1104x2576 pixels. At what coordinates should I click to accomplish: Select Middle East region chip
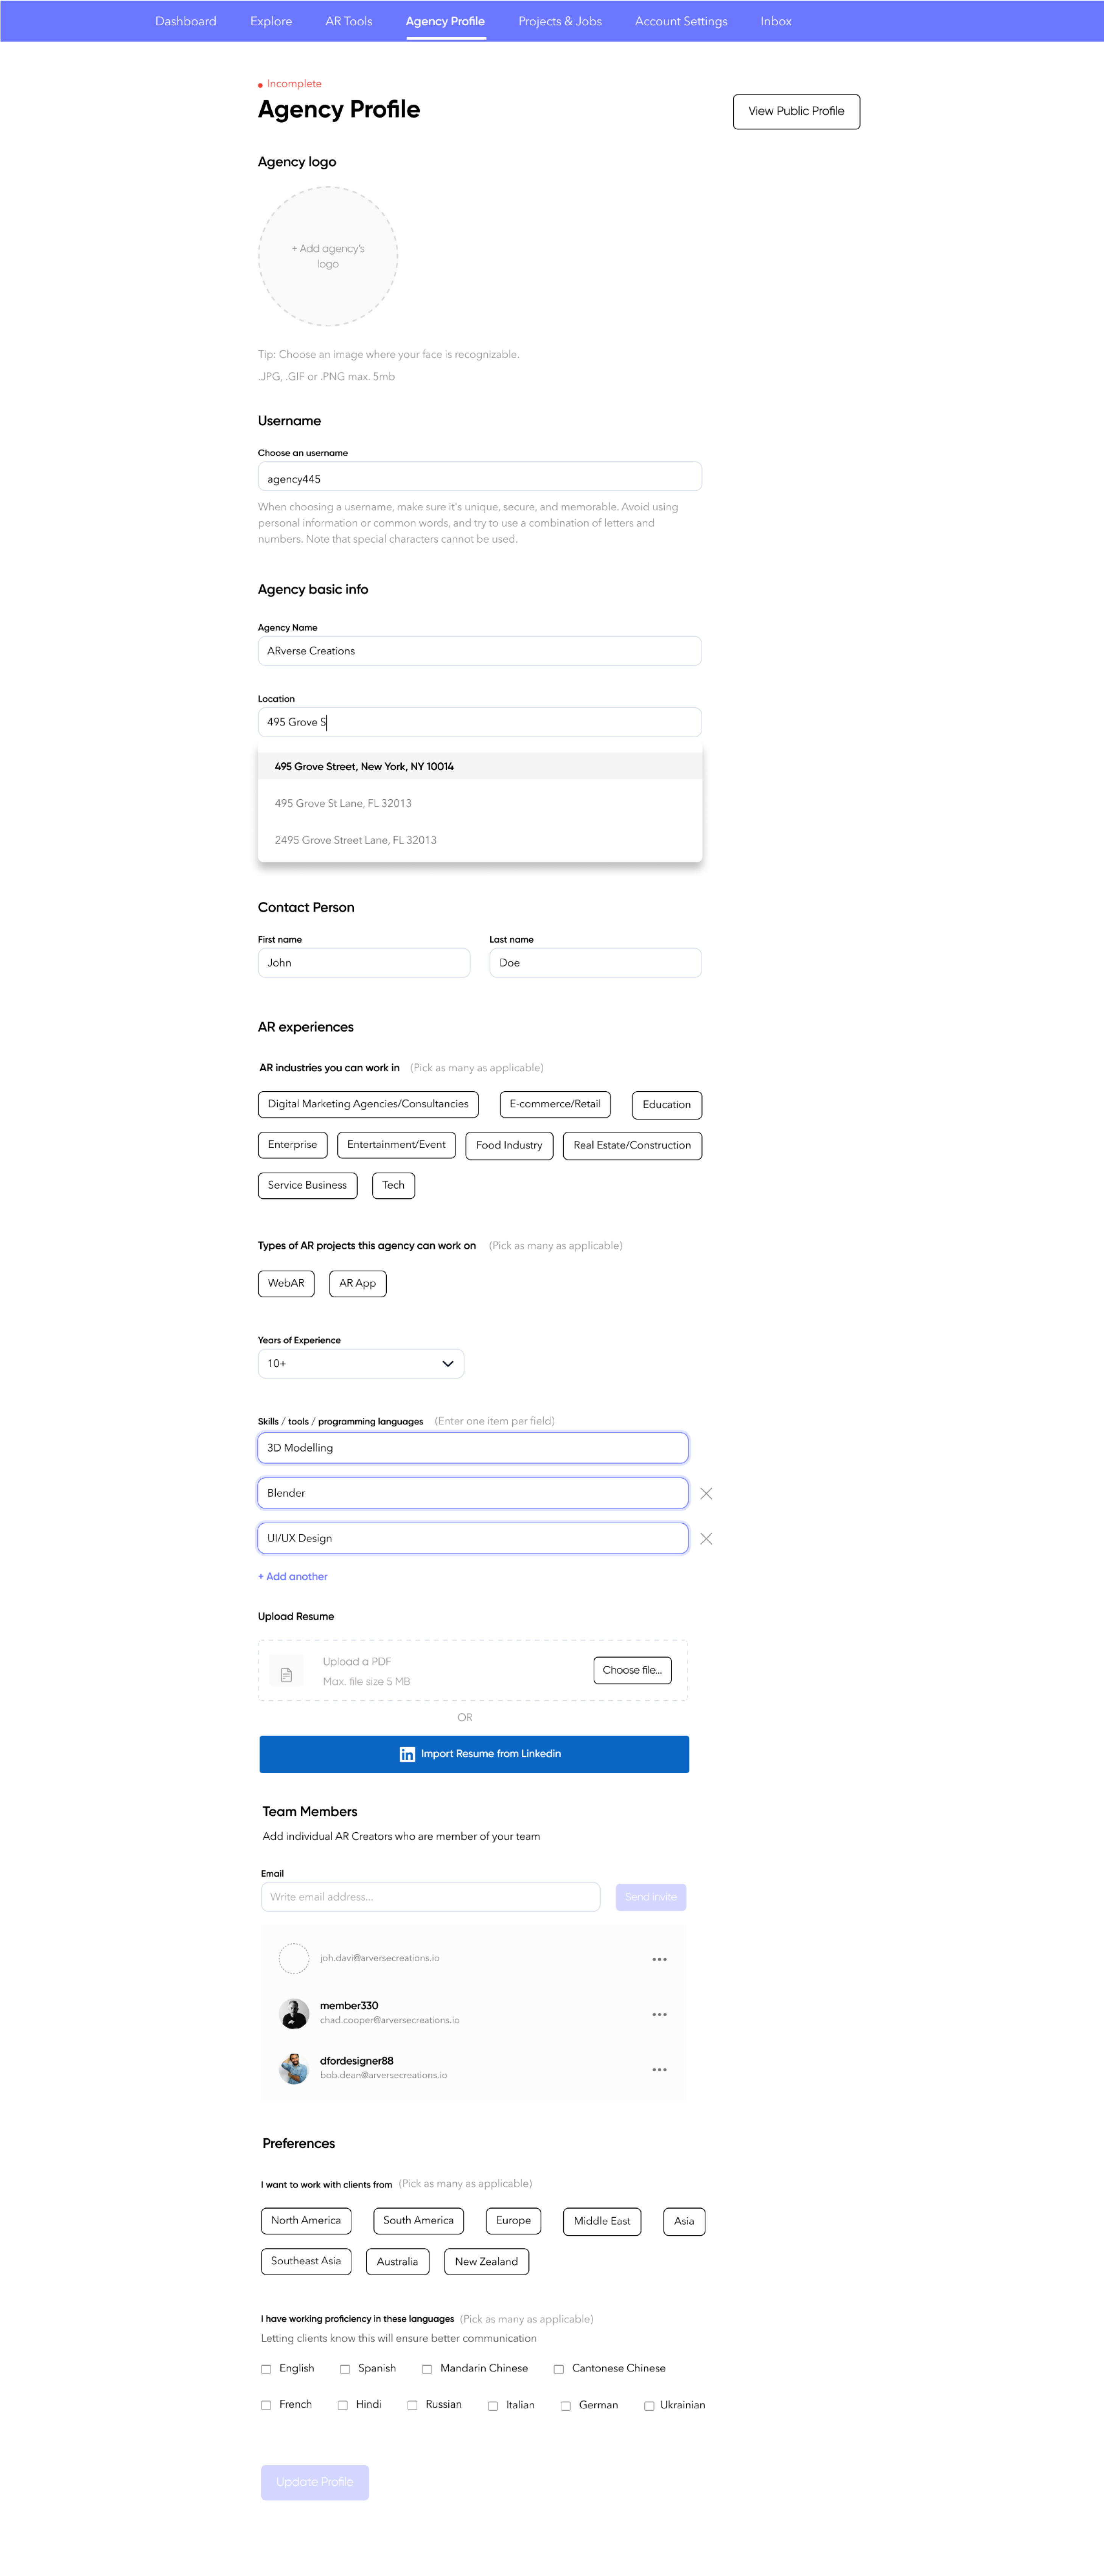pos(602,2222)
